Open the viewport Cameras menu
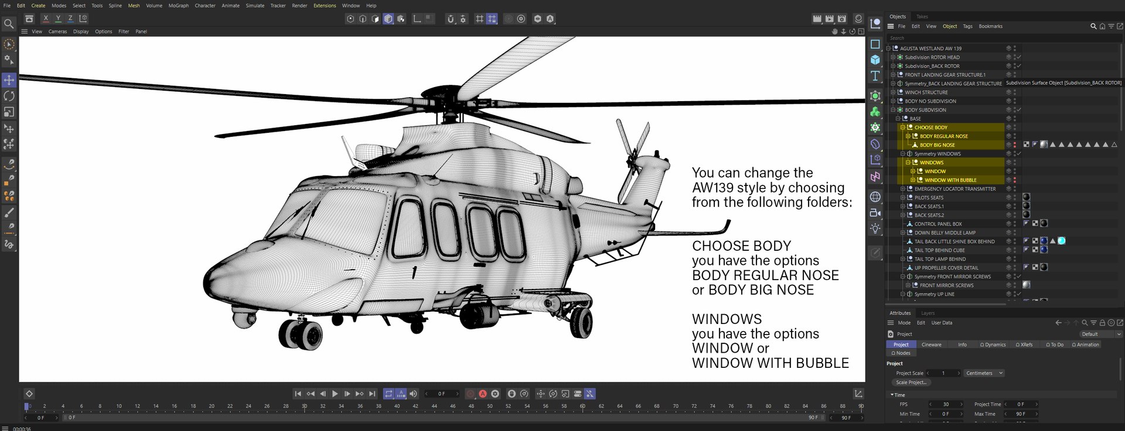Viewport: 1125px width, 431px height. click(x=57, y=32)
